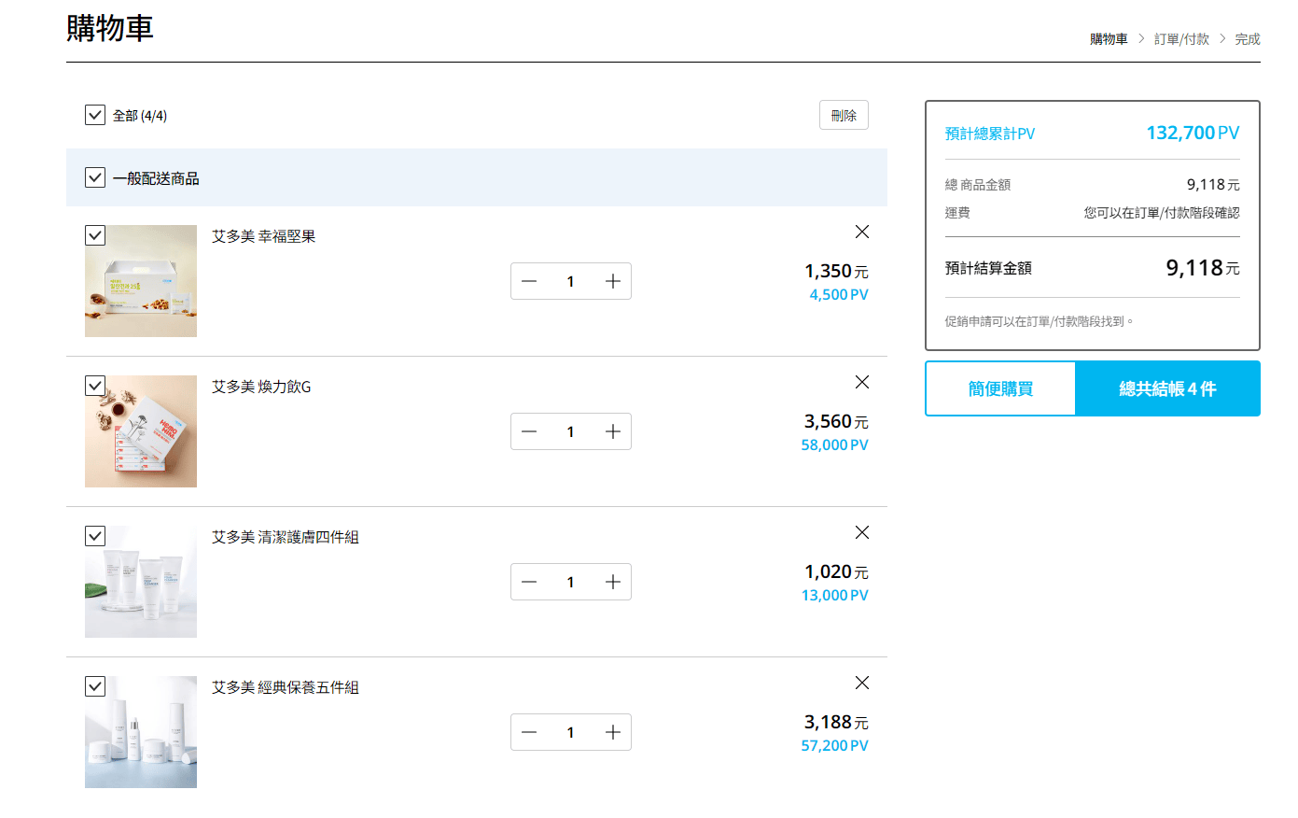Click the 煥力飲G product thumbnail
The height and width of the screenshot is (818, 1298).
pyautogui.click(x=141, y=431)
